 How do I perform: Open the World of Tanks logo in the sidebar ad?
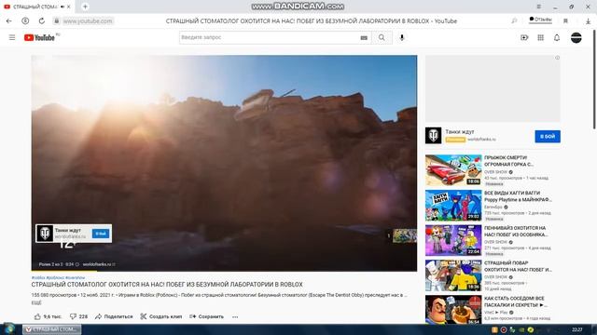click(433, 136)
